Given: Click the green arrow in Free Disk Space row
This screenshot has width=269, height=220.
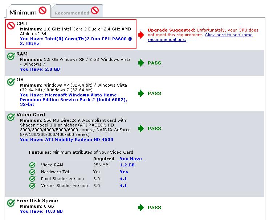Looking at the screenshot, I should [141, 207].
